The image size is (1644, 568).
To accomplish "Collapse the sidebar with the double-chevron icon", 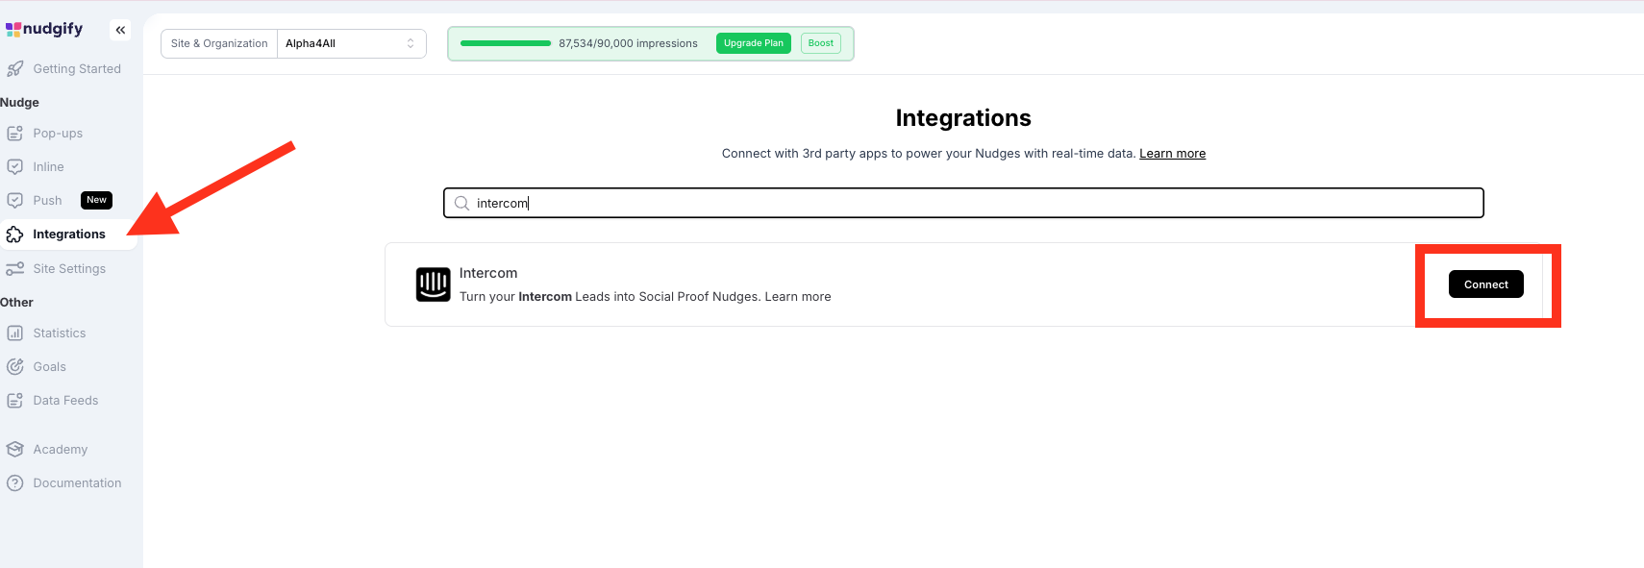I will coord(120,30).
